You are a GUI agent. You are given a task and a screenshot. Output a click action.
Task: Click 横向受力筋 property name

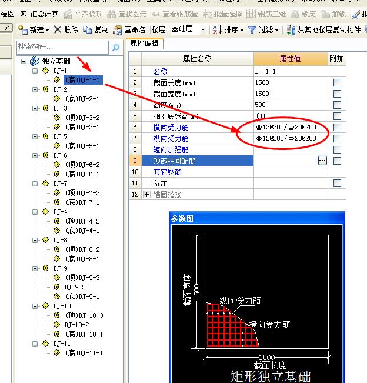[x=171, y=127]
